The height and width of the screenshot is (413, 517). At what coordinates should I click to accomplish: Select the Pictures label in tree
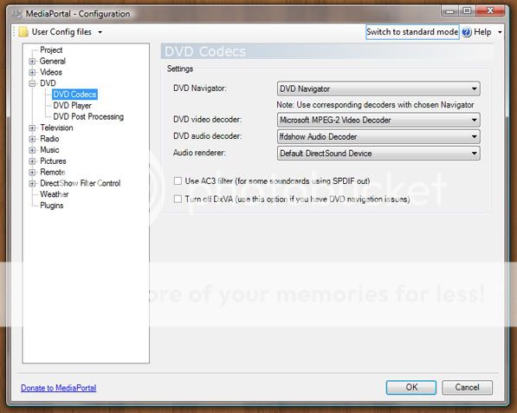(x=53, y=161)
